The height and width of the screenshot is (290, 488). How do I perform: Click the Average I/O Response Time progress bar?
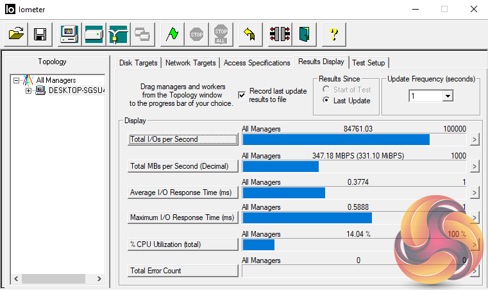(x=354, y=193)
